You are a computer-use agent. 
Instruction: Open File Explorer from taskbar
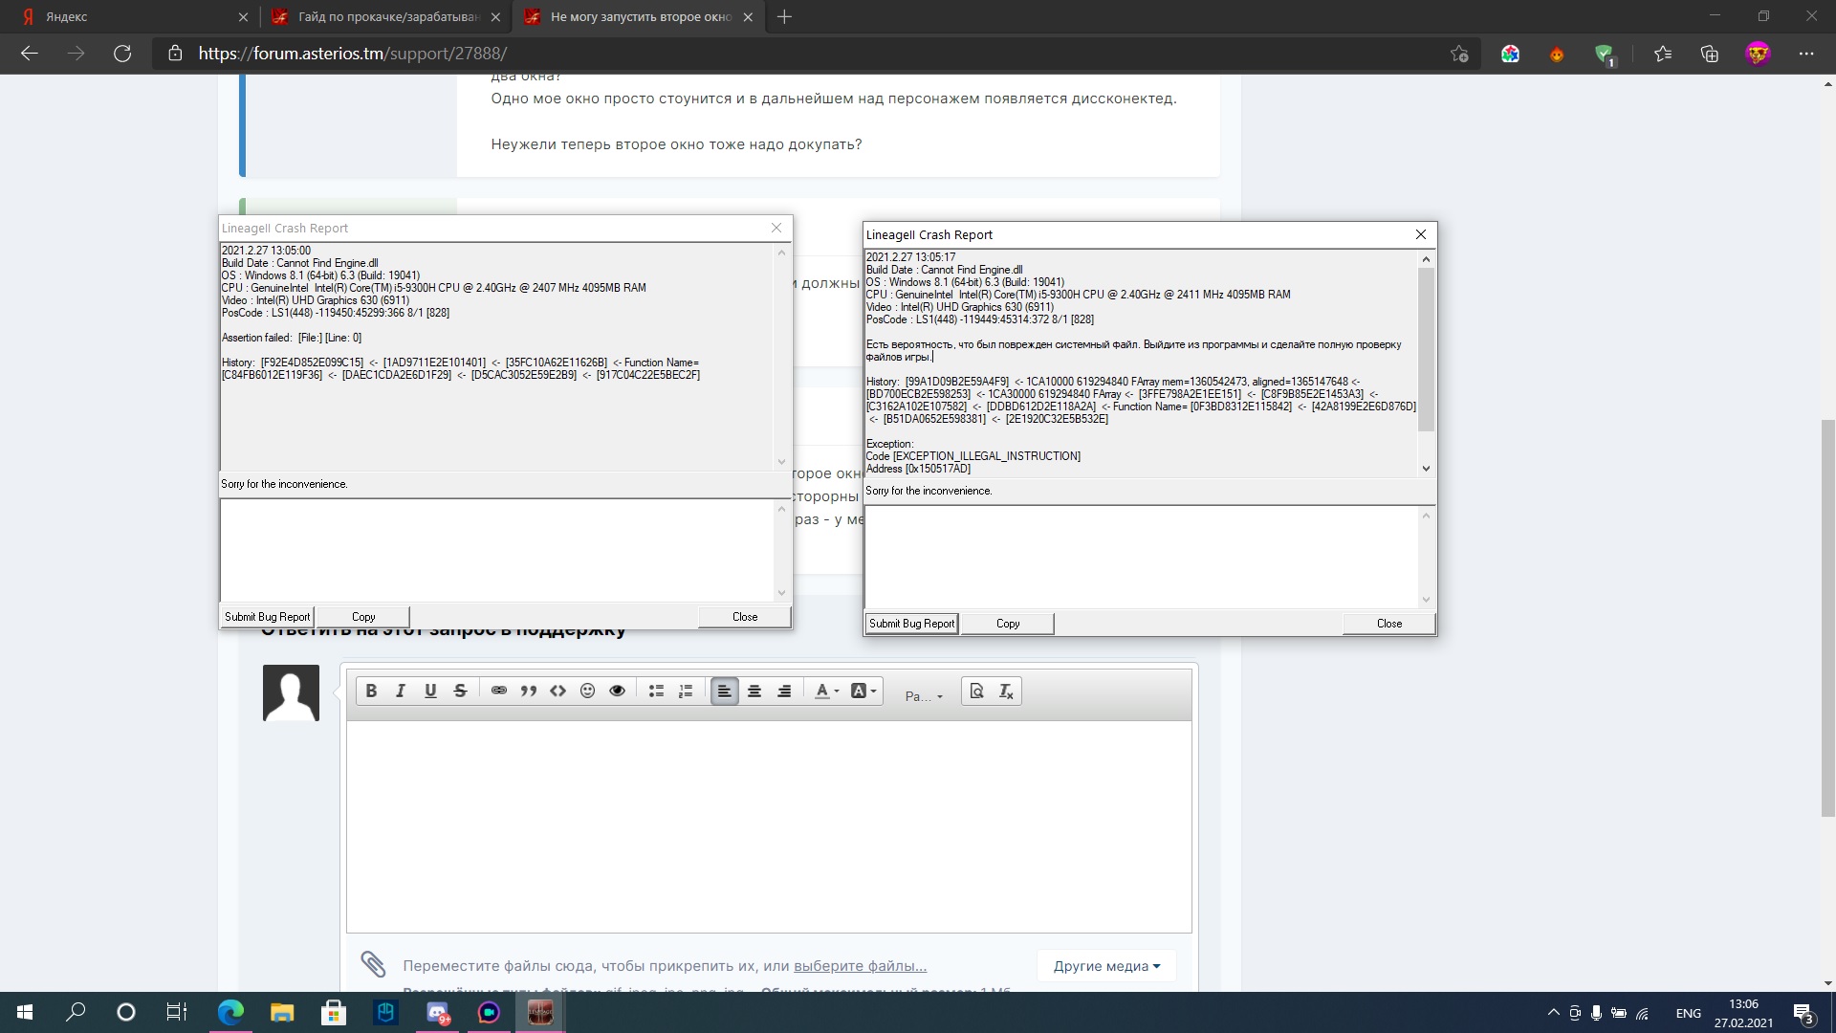pos(282,1012)
